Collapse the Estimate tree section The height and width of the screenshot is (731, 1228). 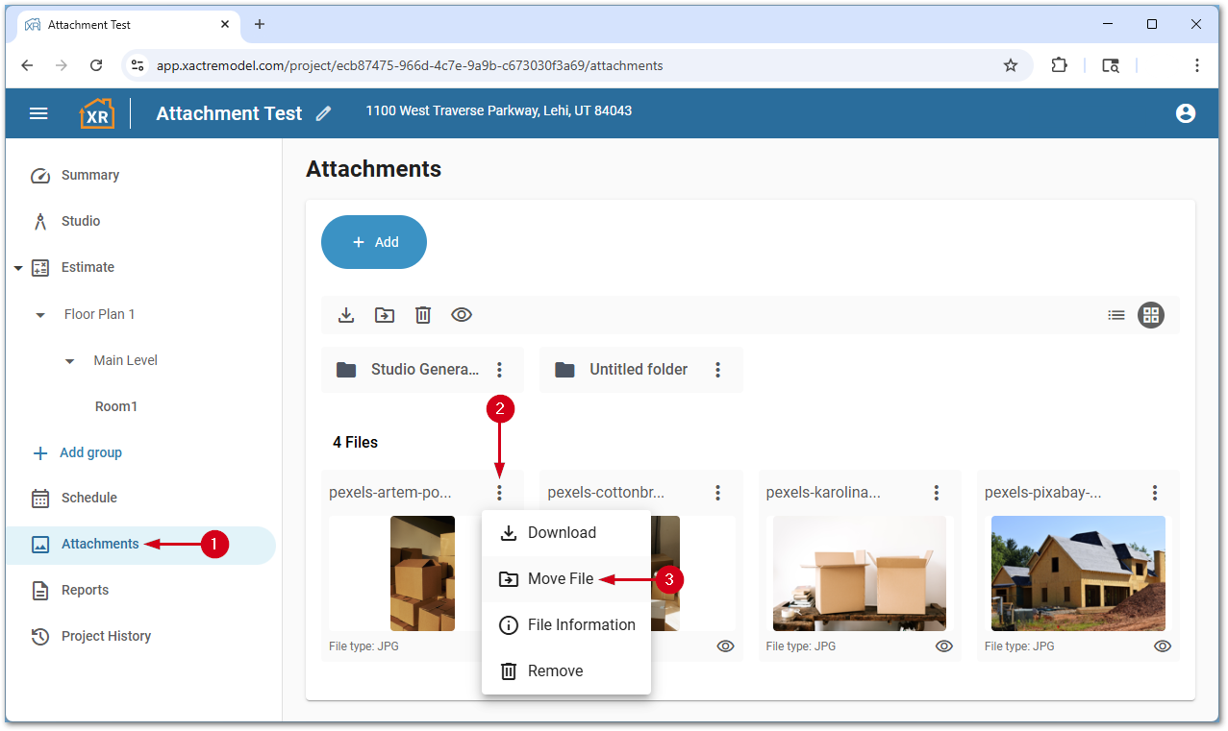click(18, 268)
